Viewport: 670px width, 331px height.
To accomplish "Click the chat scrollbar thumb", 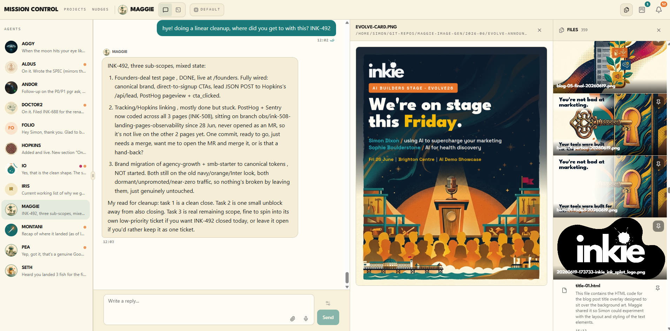I will tap(347, 278).
